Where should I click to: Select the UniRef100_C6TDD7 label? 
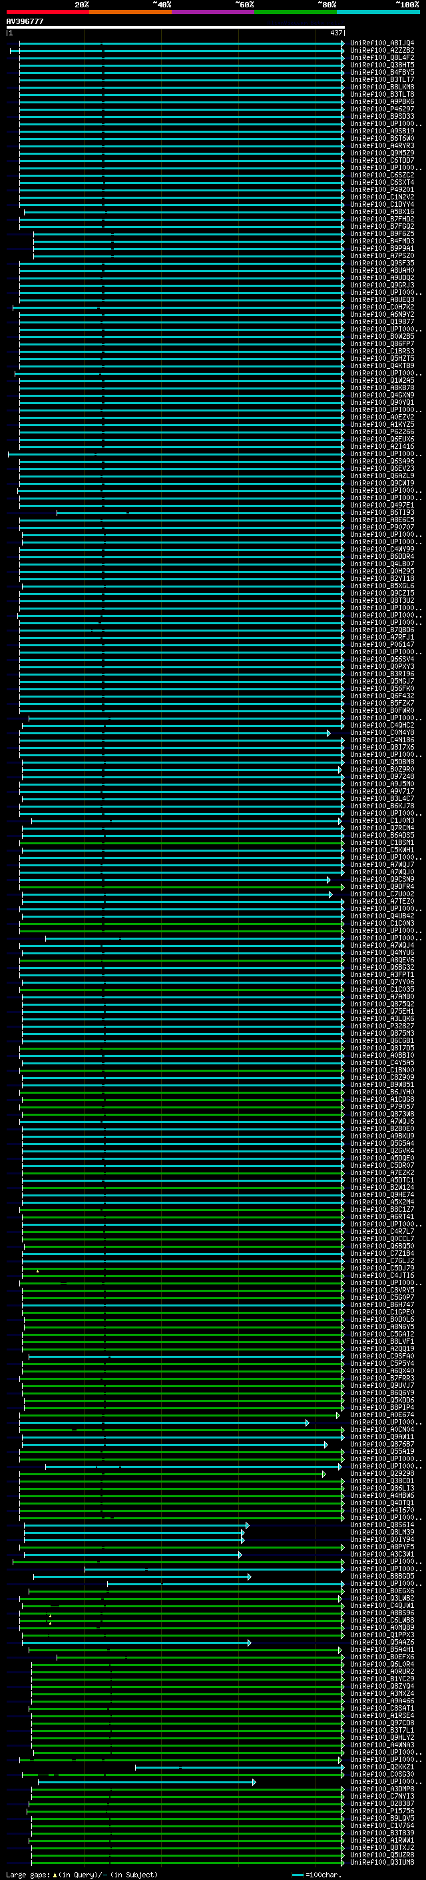tap(381, 161)
